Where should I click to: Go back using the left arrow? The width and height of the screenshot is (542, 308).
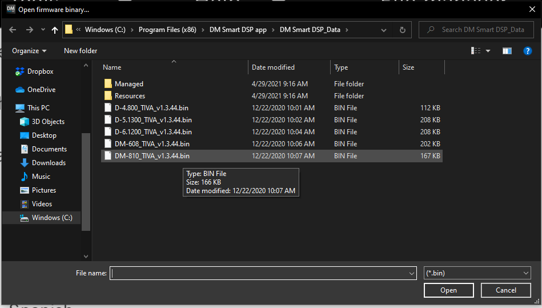[13, 30]
